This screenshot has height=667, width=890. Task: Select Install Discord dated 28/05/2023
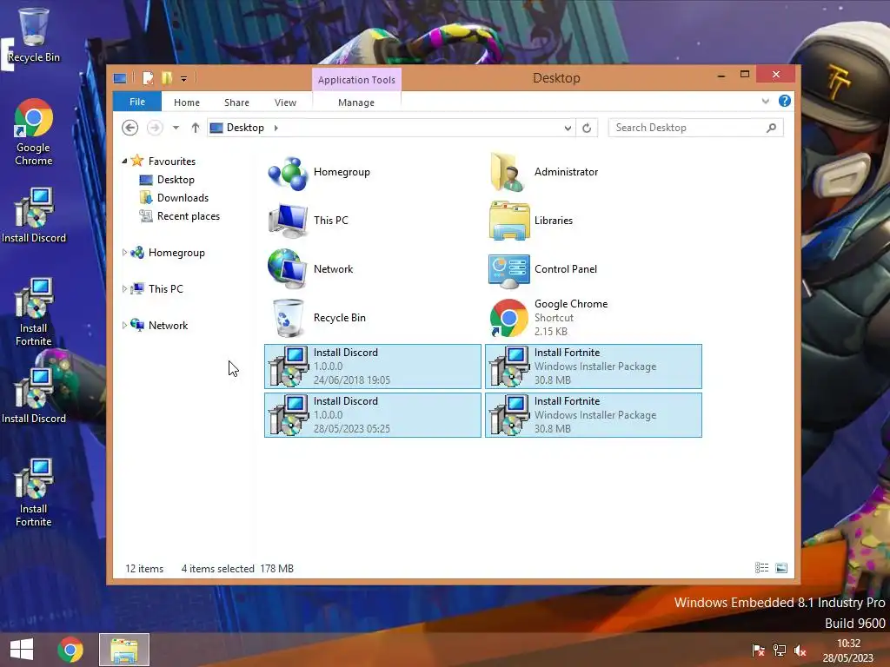pos(373,415)
